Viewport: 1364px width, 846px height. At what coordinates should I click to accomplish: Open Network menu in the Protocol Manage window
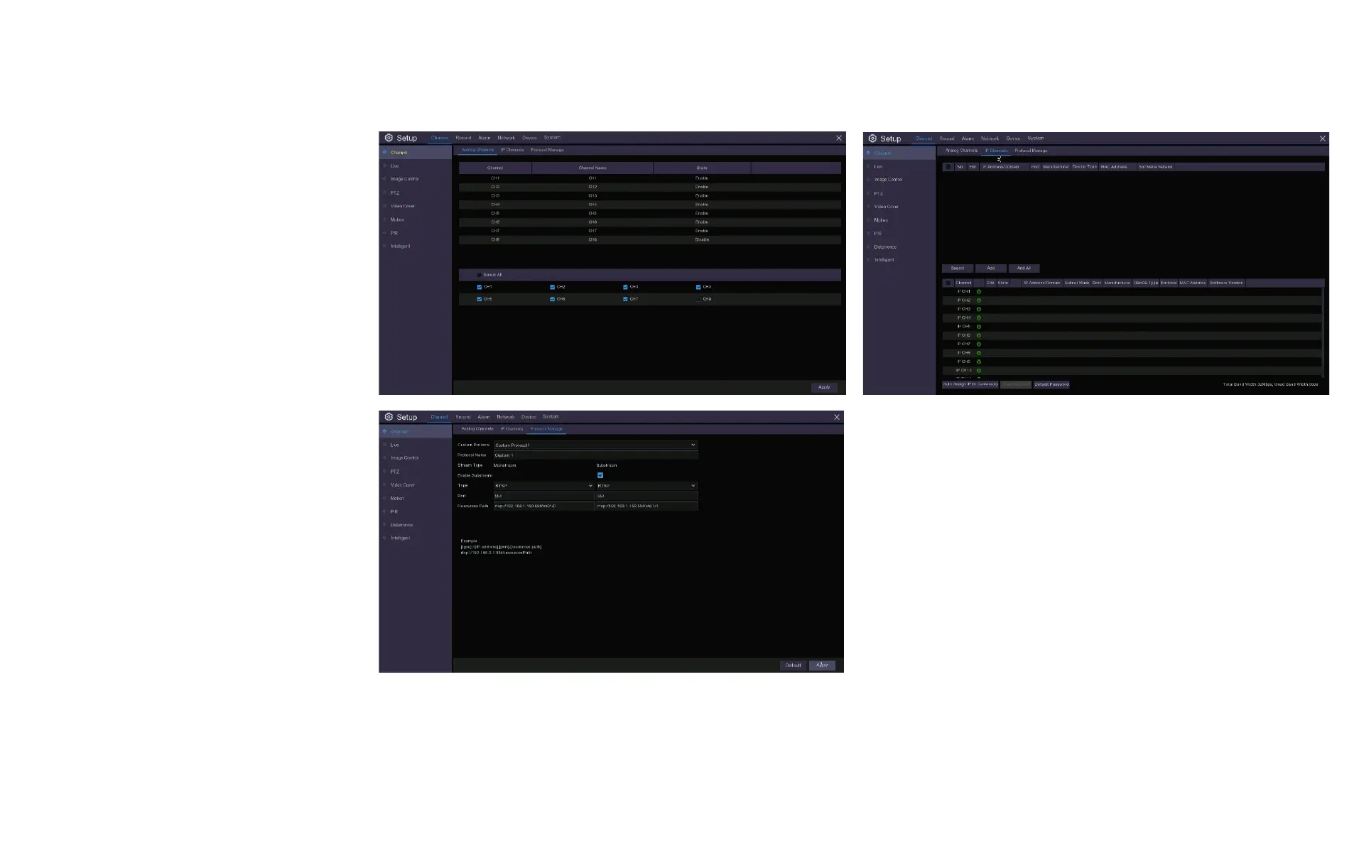tap(505, 417)
